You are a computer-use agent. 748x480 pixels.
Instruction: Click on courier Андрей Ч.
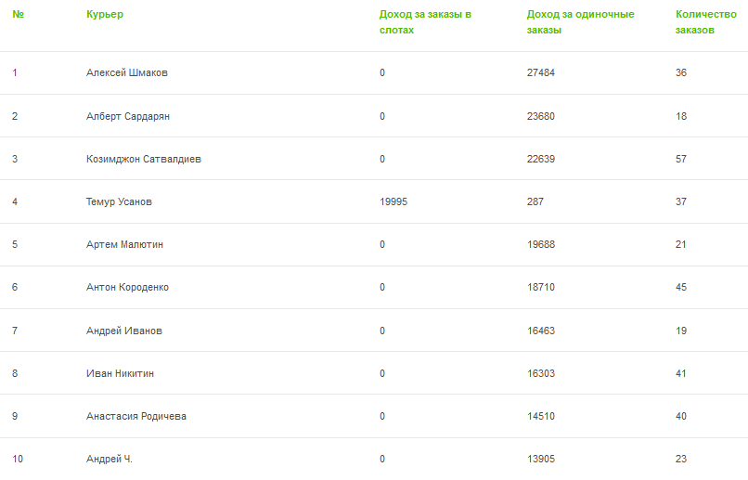(109, 459)
